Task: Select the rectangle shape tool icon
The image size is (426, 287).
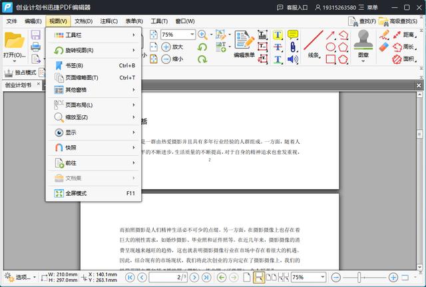Action: pos(330,59)
